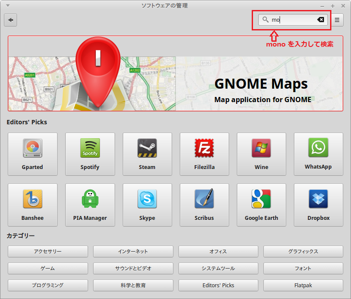Screen dimensions: 351x299
Task: Select the フォント category
Action: point(303,269)
